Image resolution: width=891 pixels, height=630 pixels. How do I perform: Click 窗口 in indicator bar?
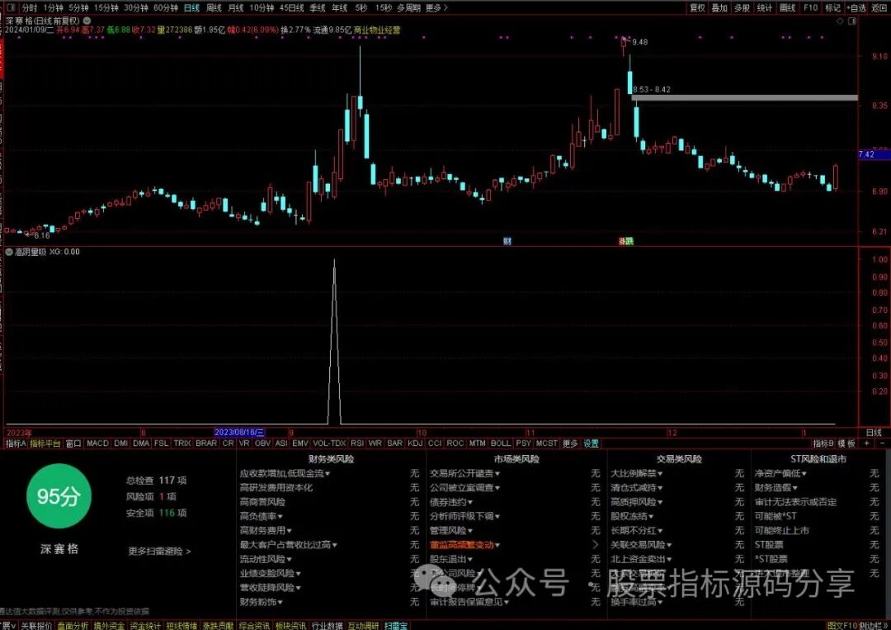click(73, 443)
